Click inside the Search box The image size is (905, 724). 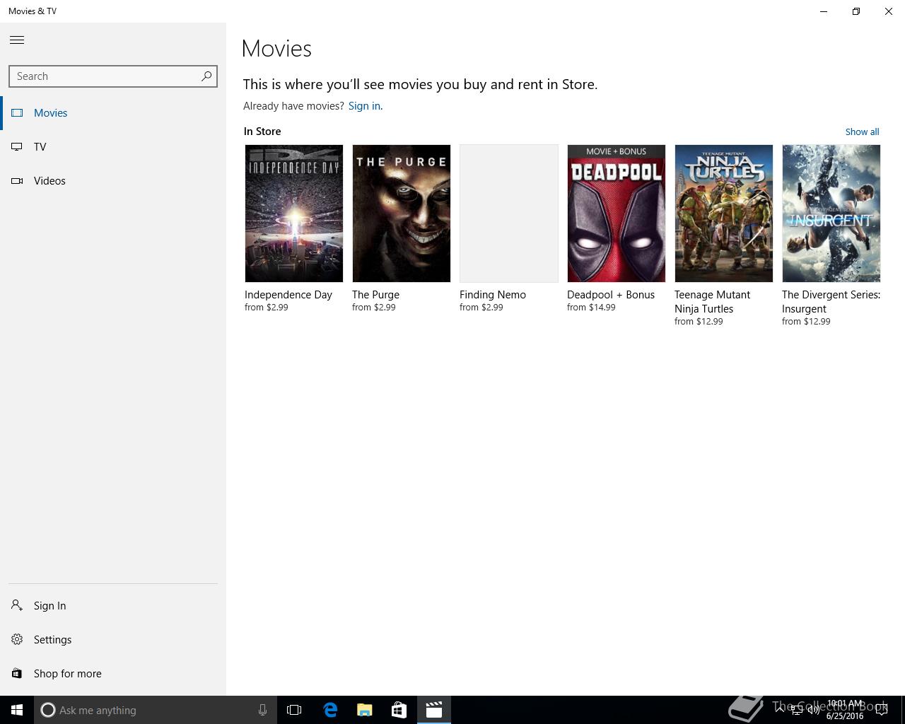click(113, 76)
